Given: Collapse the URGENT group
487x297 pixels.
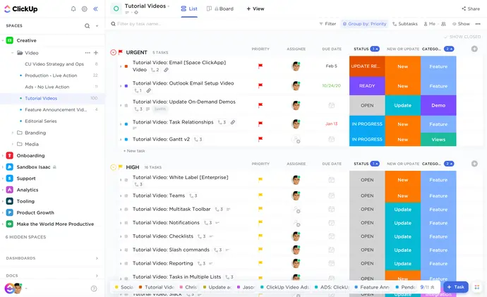Looking at the screenshot, I should click(x=114, y=52).
